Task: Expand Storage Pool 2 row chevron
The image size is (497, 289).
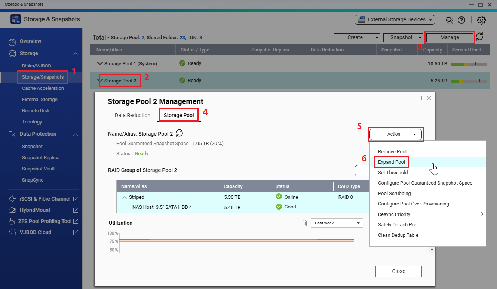Action: 101,81
